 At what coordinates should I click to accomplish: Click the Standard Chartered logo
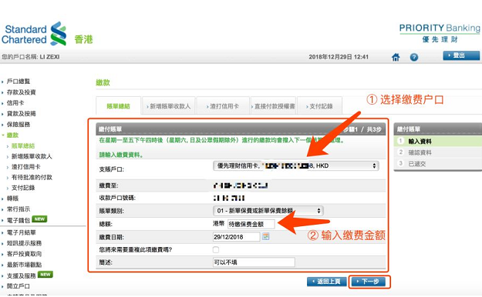34,34
